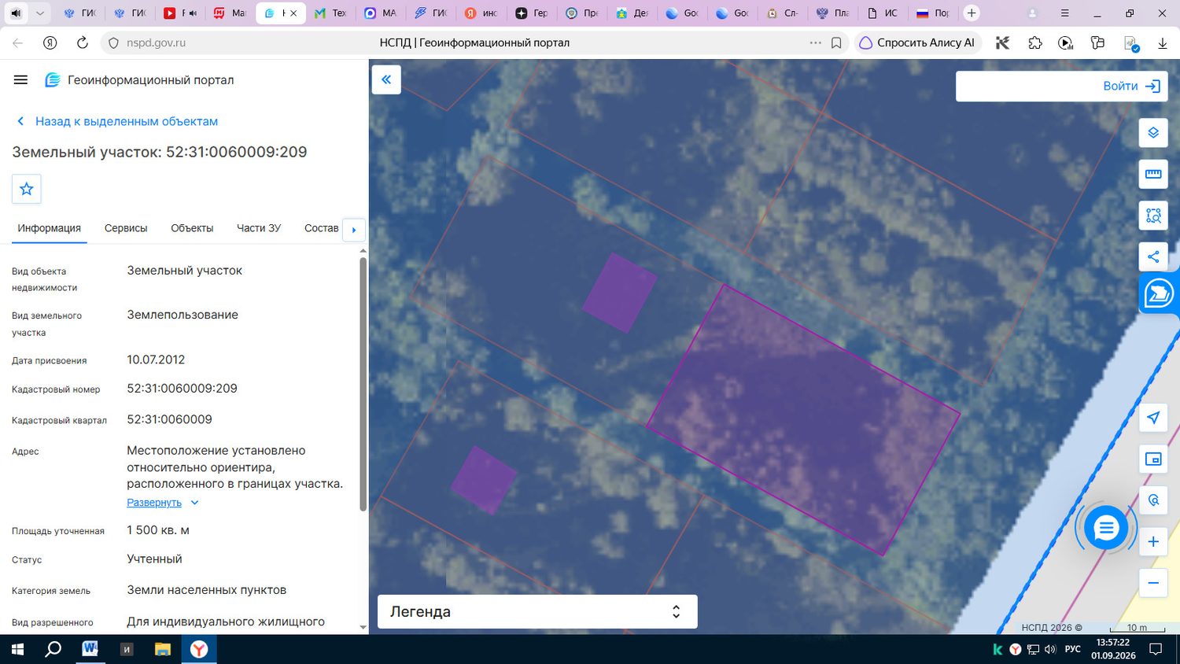Open the Части ЗУ tab
This screenshot has height=664, width=1180.
(259, 228)
